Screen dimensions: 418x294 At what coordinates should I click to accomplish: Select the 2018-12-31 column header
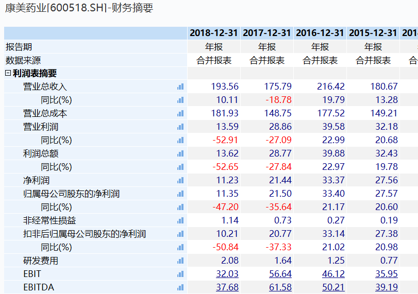point(214,33)
